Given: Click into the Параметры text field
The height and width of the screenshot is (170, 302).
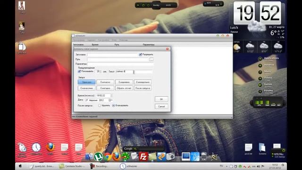Looking at the screenshot, I should [x=120, y=64].
